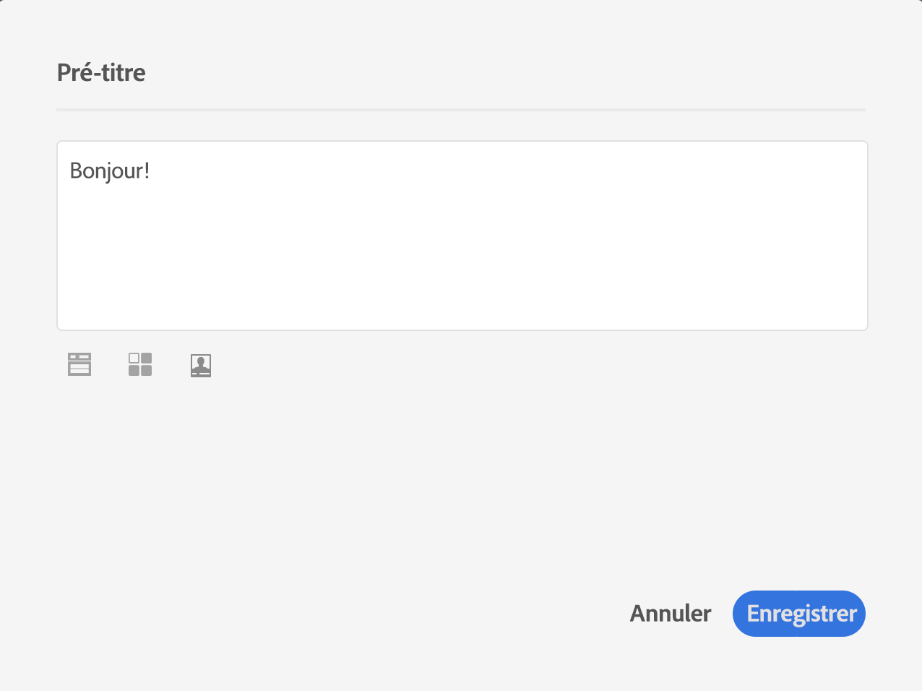Choose the person silhouette image icon
The width and height of the screenshot is (922, 691).
pyautogui.click(x=201, y=366)
